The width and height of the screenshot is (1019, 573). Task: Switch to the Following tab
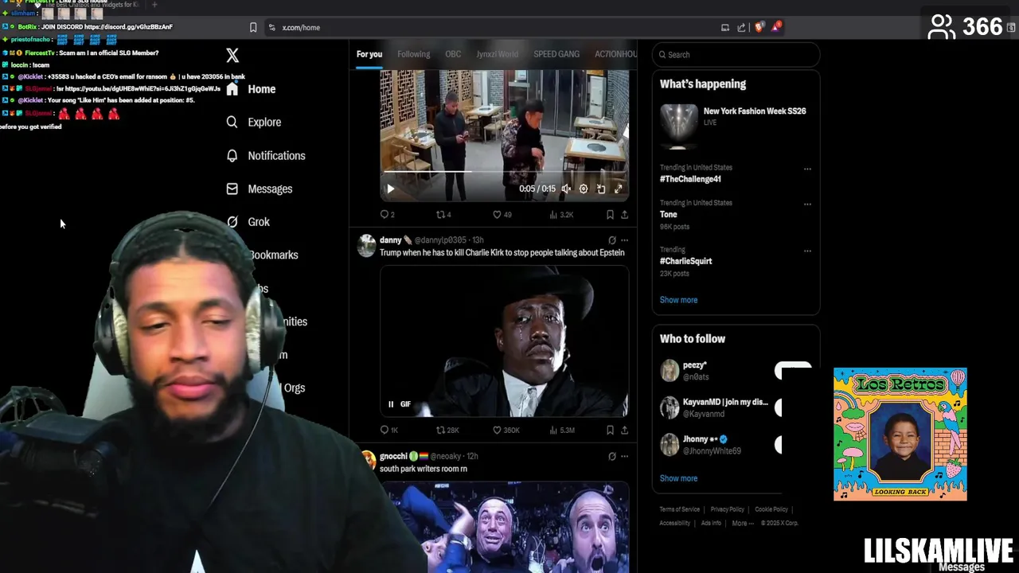click(414, 54)
